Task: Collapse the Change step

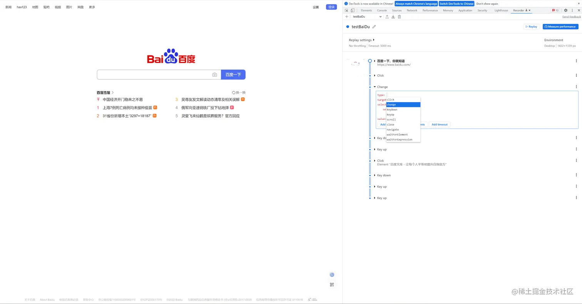Action: tap(375, 87)
